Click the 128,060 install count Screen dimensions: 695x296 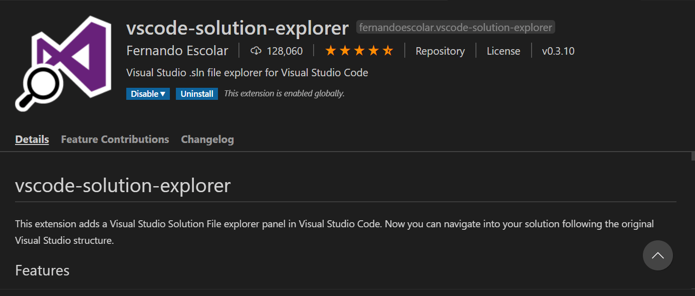pos(285,51)
